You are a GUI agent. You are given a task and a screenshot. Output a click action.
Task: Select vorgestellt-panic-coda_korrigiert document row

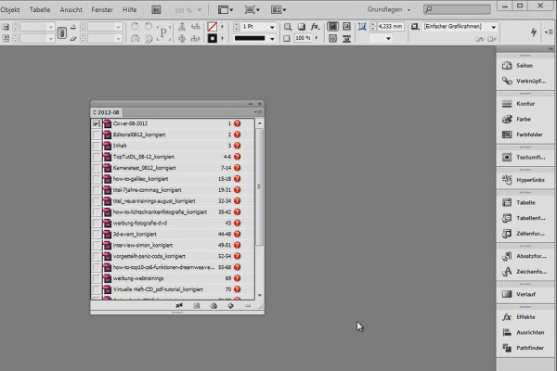(x=173, y=256)
